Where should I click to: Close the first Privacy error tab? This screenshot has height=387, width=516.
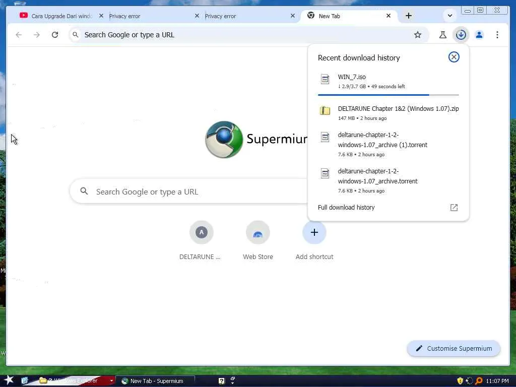click(x=197, y=16)
